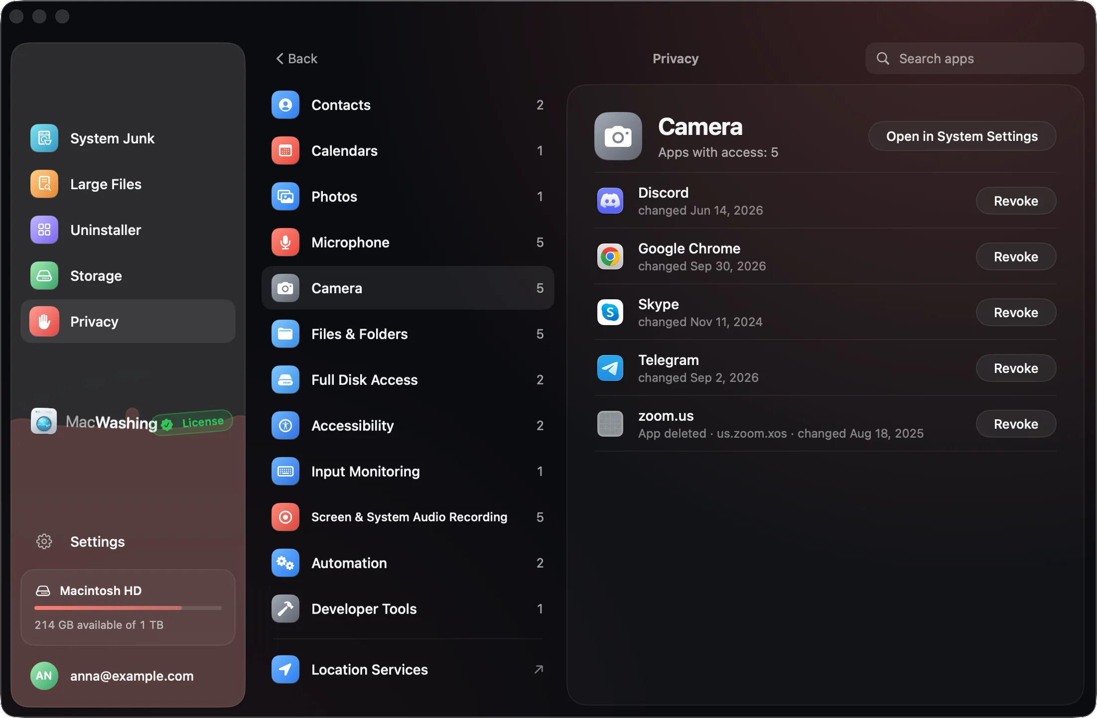
Task: Click the deleted zoom.us placeholder icon
Action: 610,424
